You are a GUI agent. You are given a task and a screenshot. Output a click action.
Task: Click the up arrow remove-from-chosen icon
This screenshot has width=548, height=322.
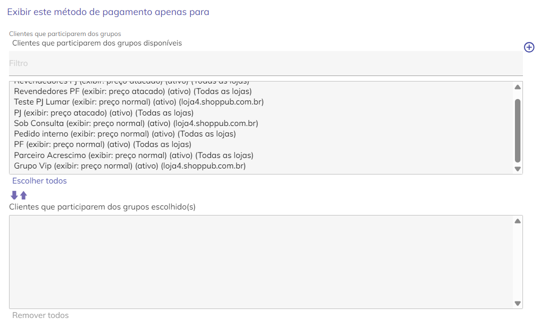click(x=24, y=195)
